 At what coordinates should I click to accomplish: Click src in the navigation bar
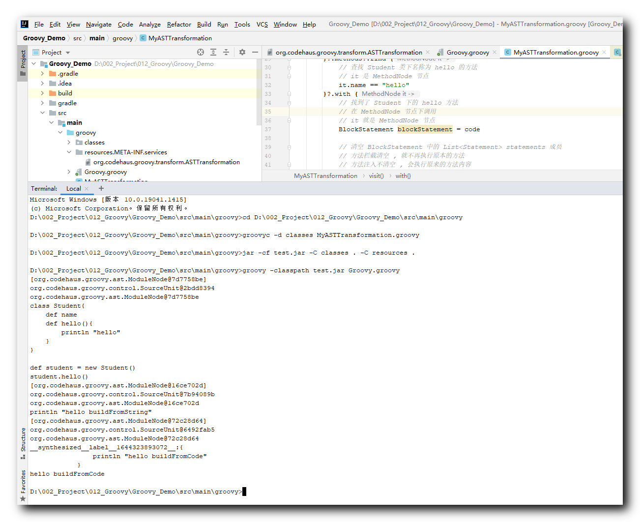click(77, 38)
